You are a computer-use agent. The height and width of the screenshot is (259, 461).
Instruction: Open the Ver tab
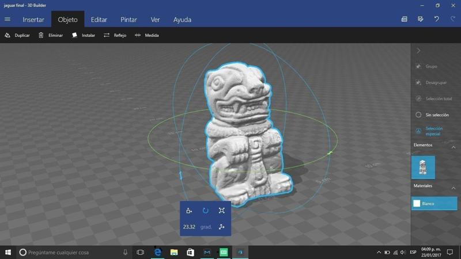[x=155, y=20]
